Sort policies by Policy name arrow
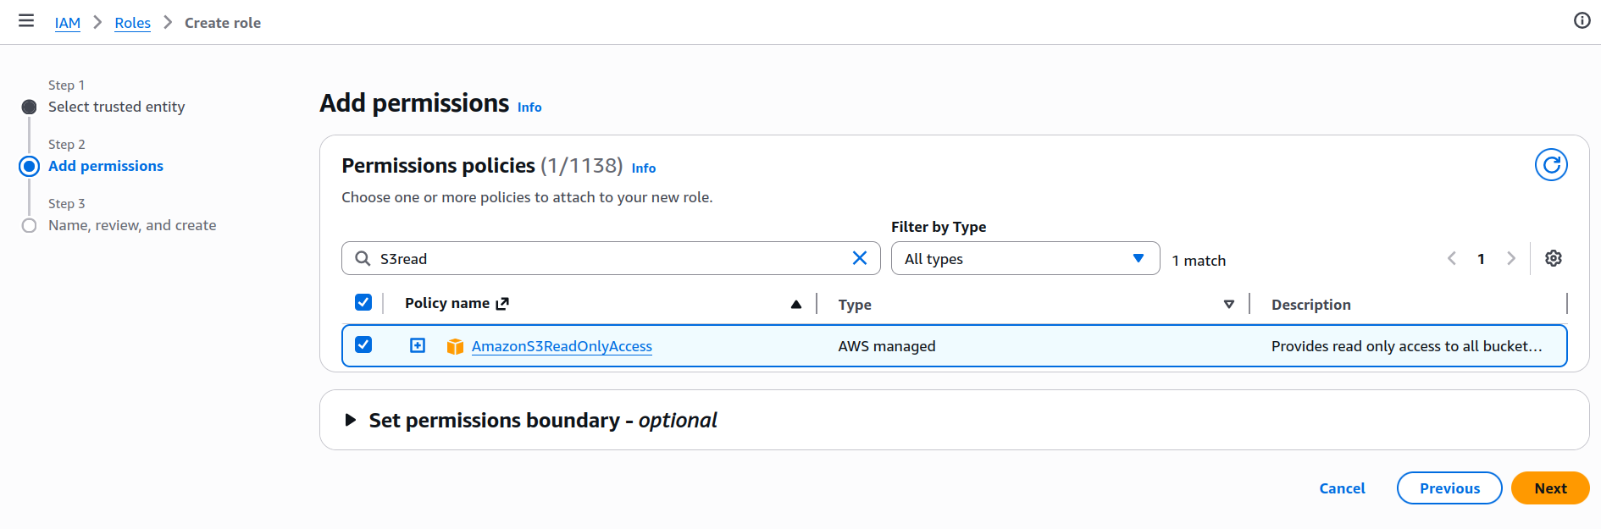 click(795, 305)
